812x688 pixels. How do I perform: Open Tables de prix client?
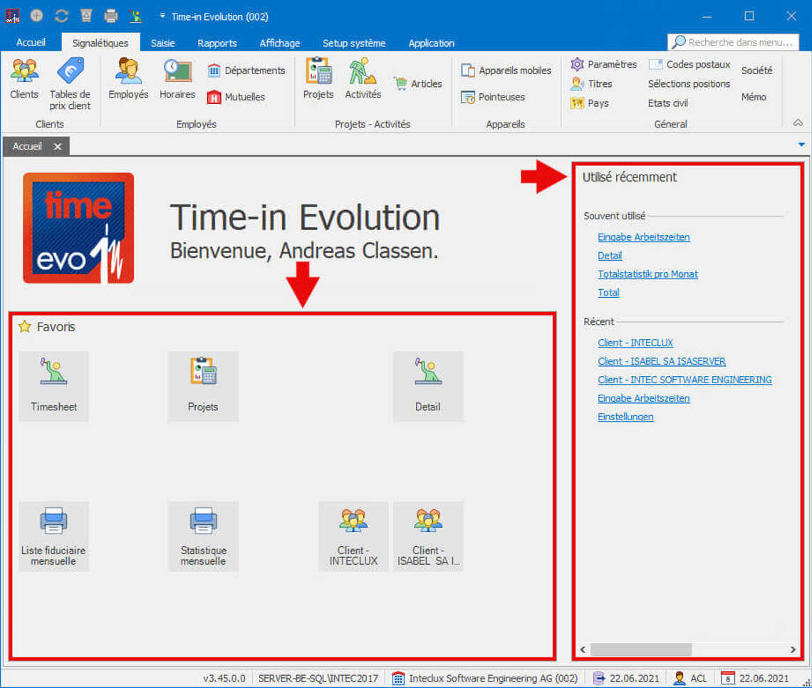[x=70, y=84]
